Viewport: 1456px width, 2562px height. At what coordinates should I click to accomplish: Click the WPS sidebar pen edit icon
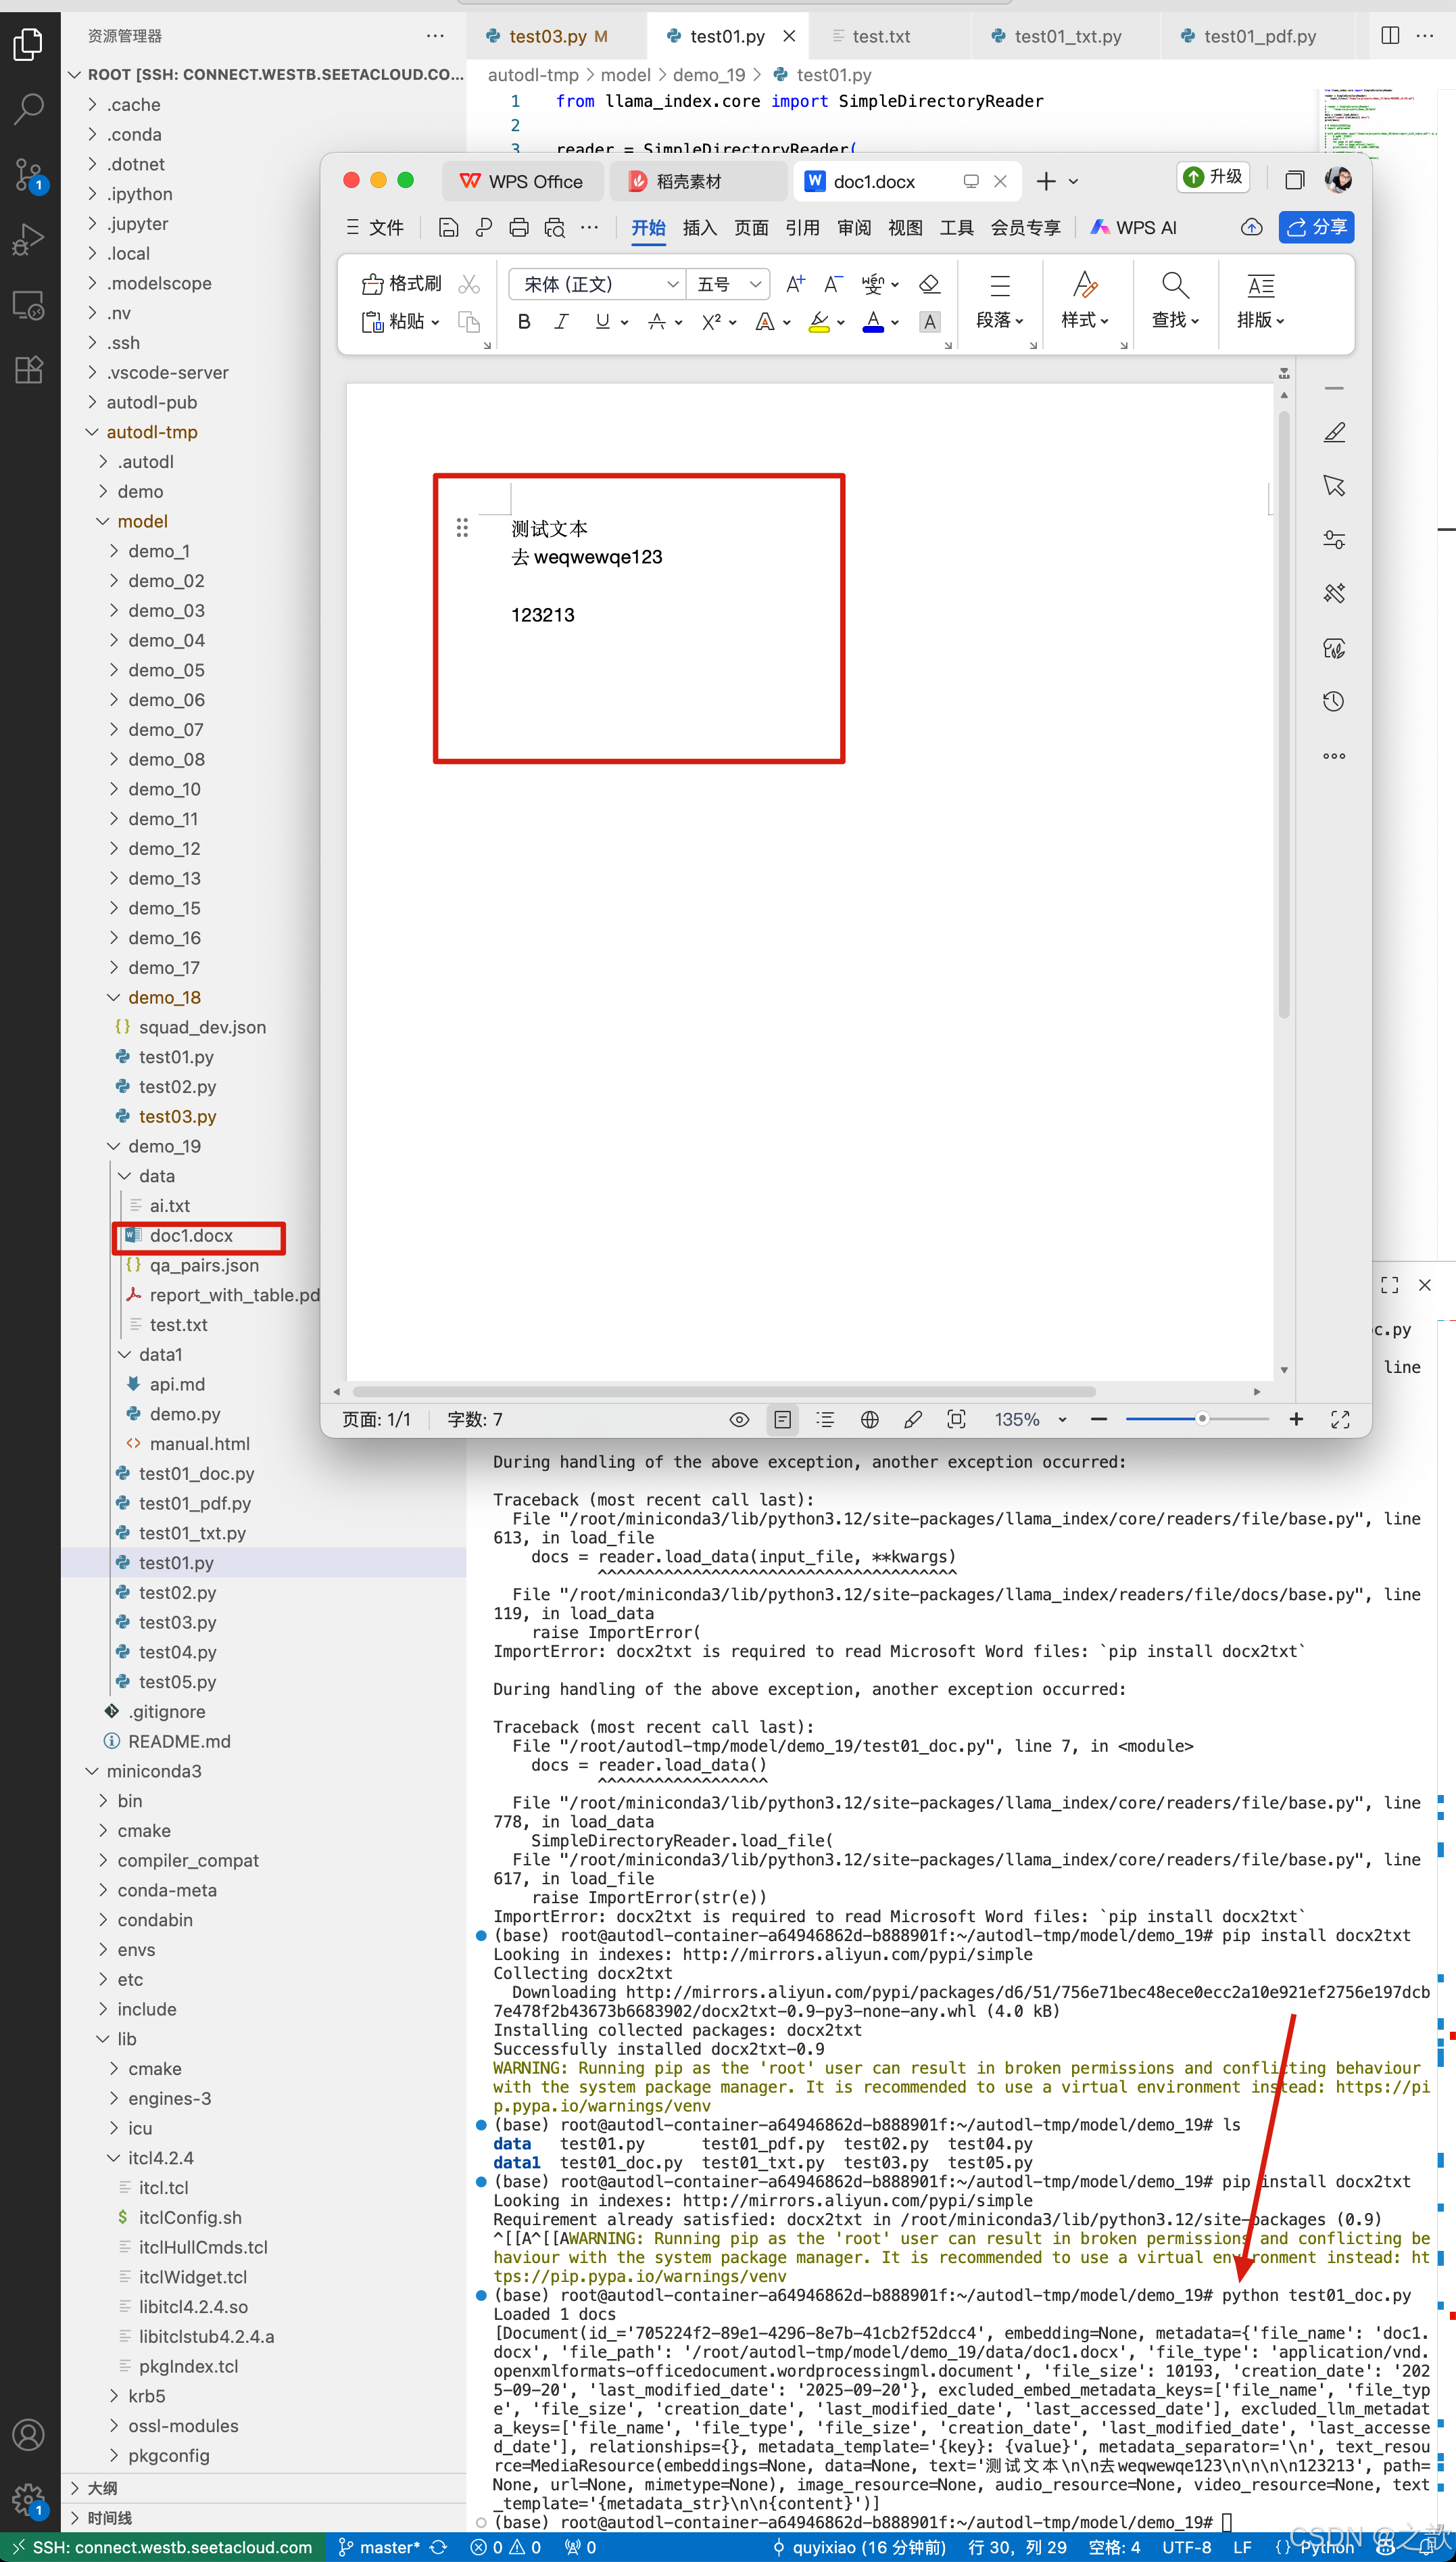[x=1334, y=432]
